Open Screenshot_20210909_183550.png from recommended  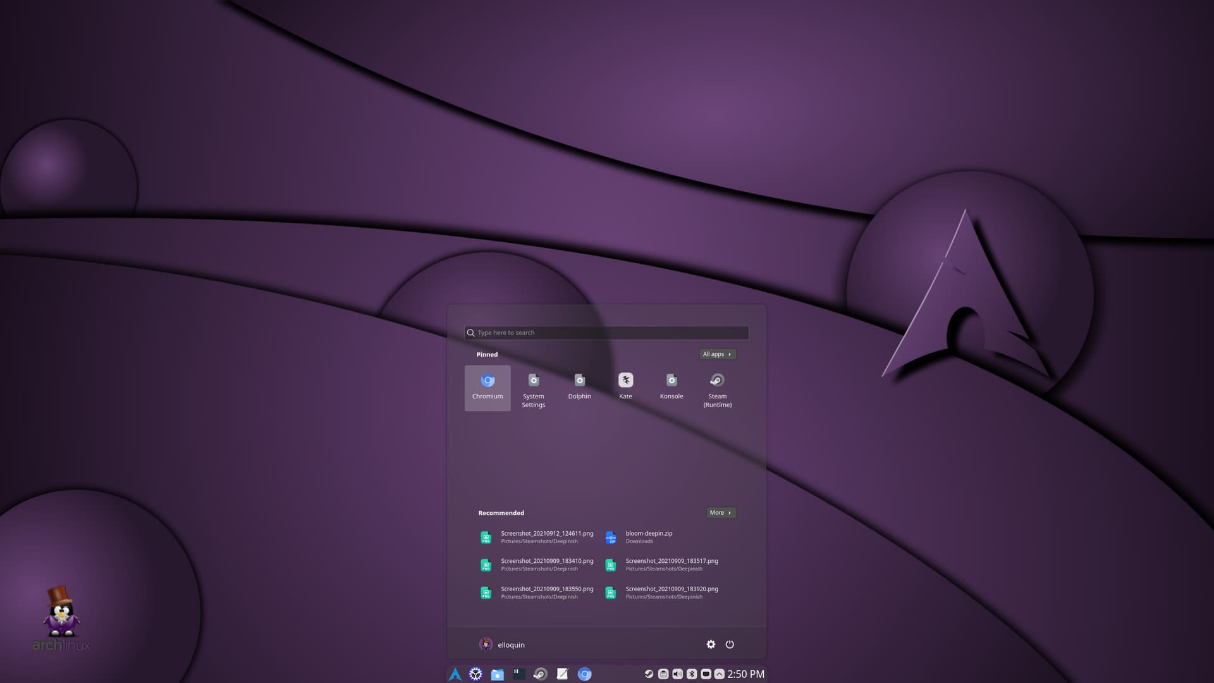tap(537, 593)
